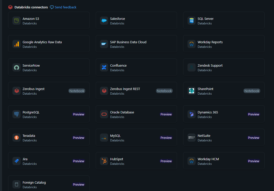Click the Preview tag on Jira
This screenshot has width=274, height=191.
[78, 161]
